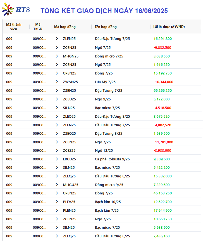This screenshot has width=203, height=241.
Task: Expand the MHGU25 Đồng micro 9/25 row
Action: pyautogui.click(x=57, y=185)
